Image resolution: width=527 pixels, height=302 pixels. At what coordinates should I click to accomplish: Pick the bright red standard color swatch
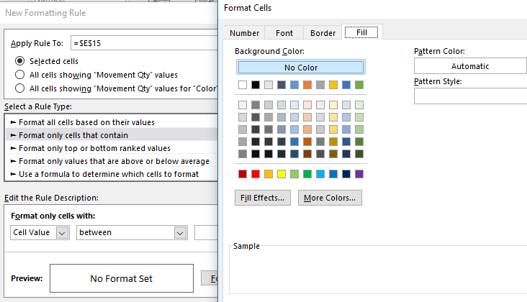pos(256,174)
